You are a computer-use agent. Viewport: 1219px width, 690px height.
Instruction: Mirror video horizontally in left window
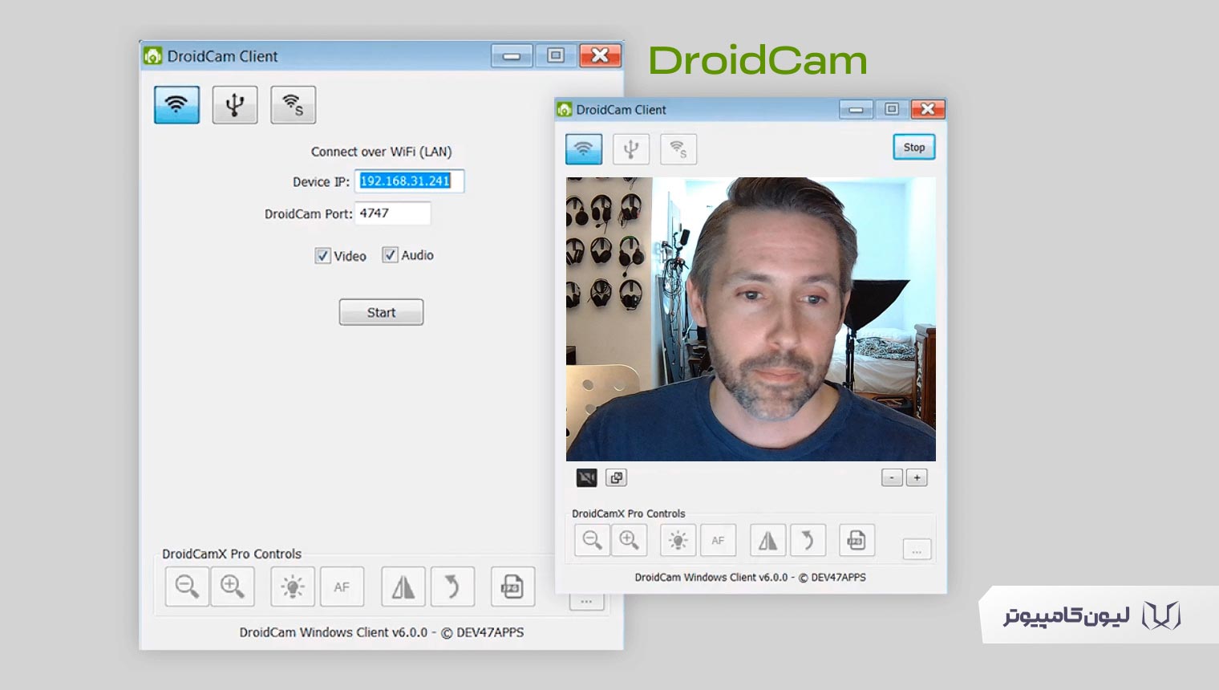[403, 586]
